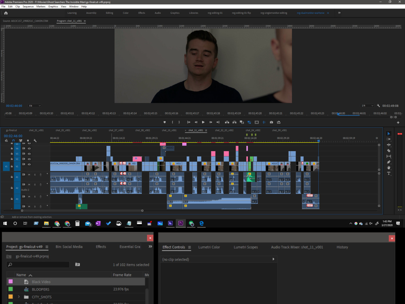
Task: Show hidden Project panel tabs chevron
Action: [150, 246]
